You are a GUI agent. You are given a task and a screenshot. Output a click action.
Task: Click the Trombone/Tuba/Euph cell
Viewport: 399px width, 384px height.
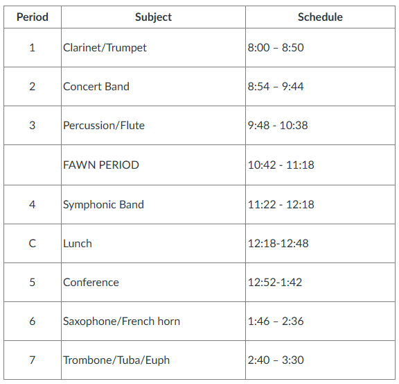pyautogui.click(x=153, y=360)
